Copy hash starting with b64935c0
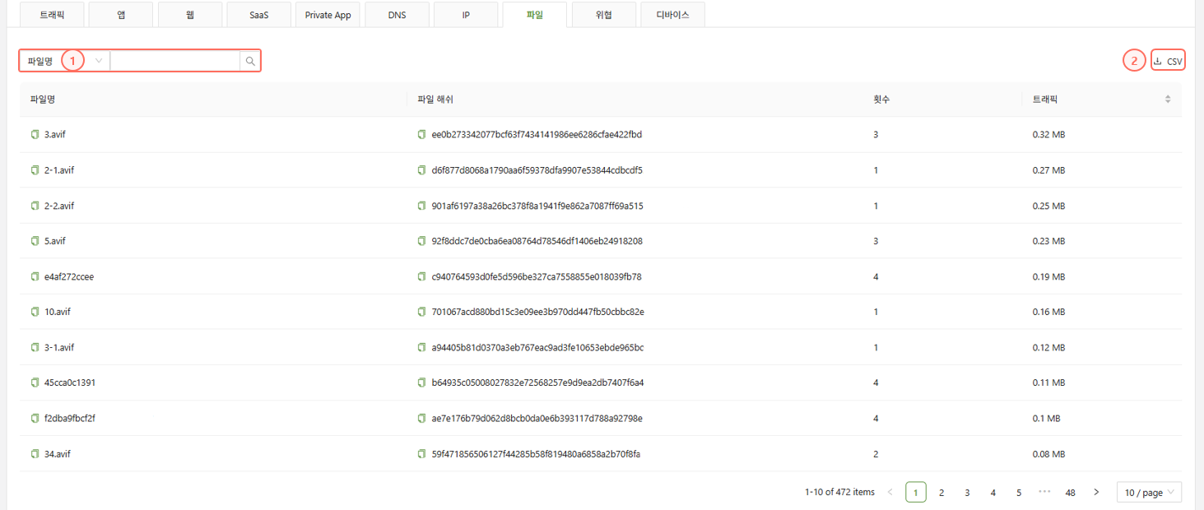The image size is (1204, 510). pos(422,383)
